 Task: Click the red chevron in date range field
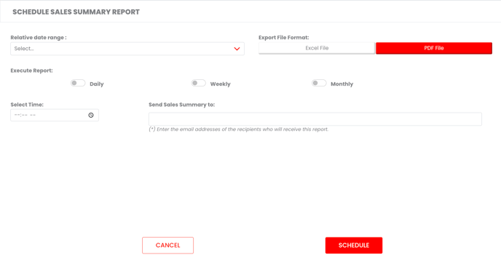(x=237, y=49)
